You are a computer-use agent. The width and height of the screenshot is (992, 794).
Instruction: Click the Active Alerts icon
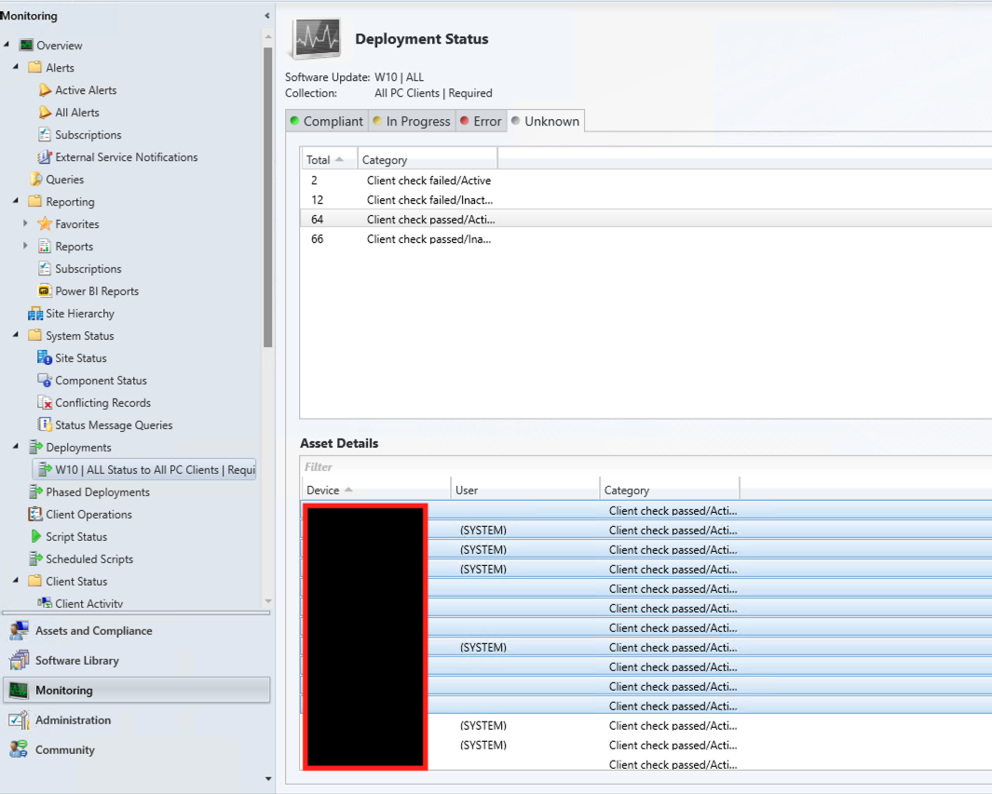[45, 90]
